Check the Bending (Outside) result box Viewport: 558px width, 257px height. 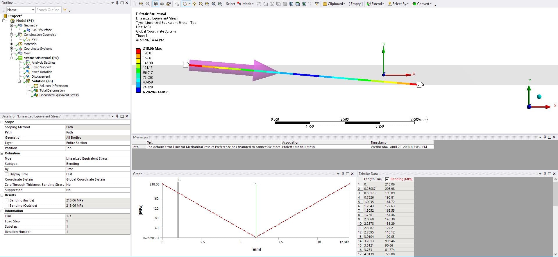point(7,206)
